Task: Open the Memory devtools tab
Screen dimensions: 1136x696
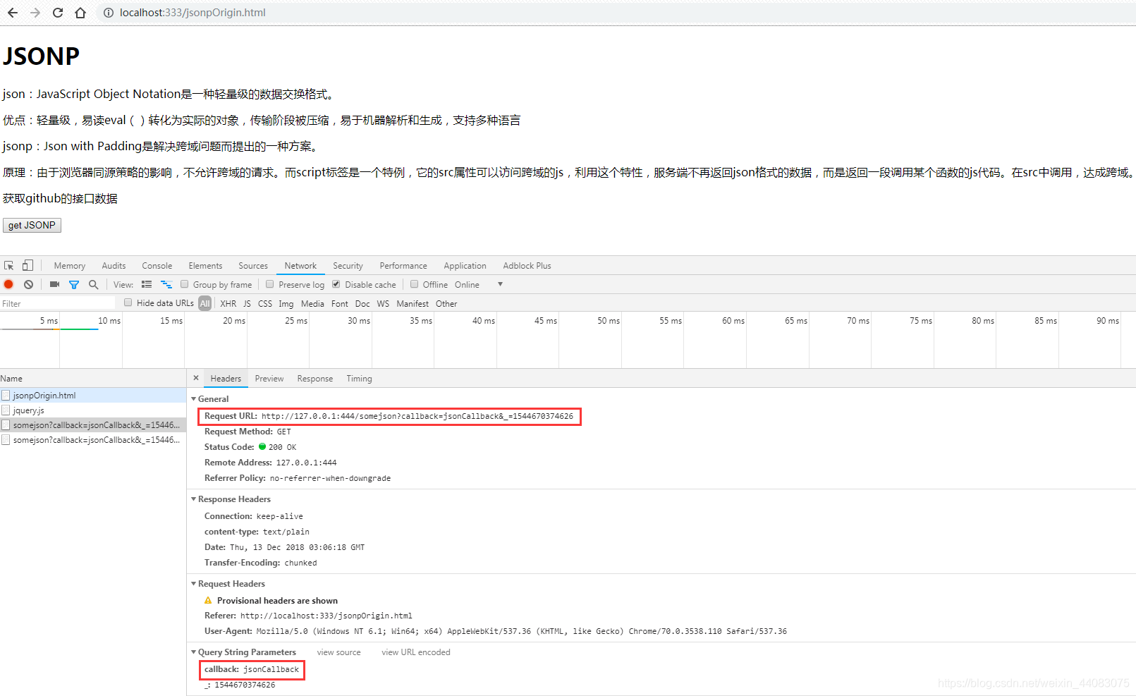Action: pyautogui.click(x=70, y=266)
